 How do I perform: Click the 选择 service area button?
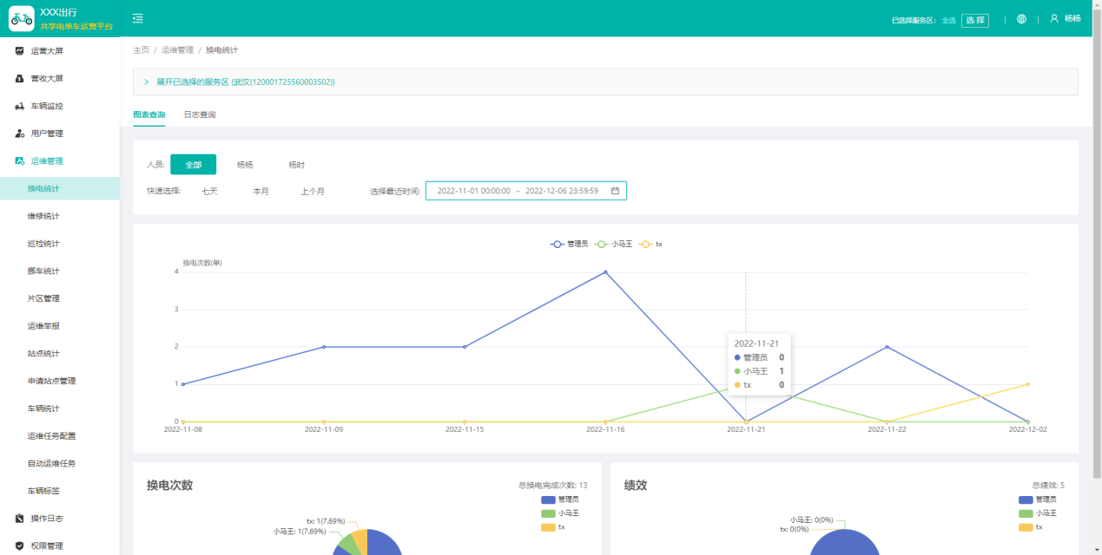[x=975, y=20]
